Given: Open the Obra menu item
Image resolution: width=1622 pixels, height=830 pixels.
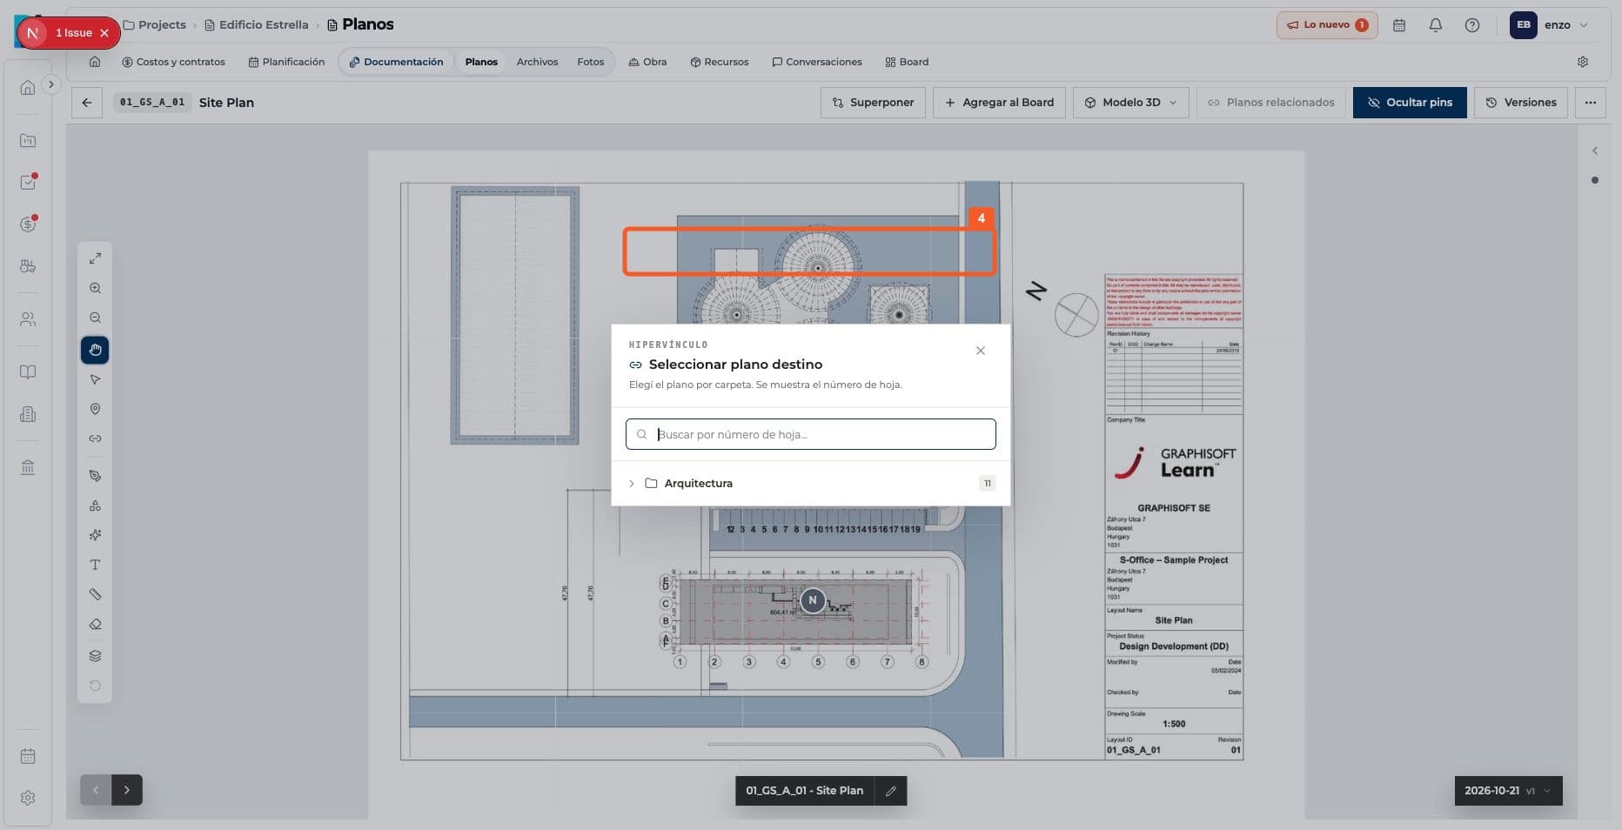Looking at the screenshot, I should click(x=647, y=62).
